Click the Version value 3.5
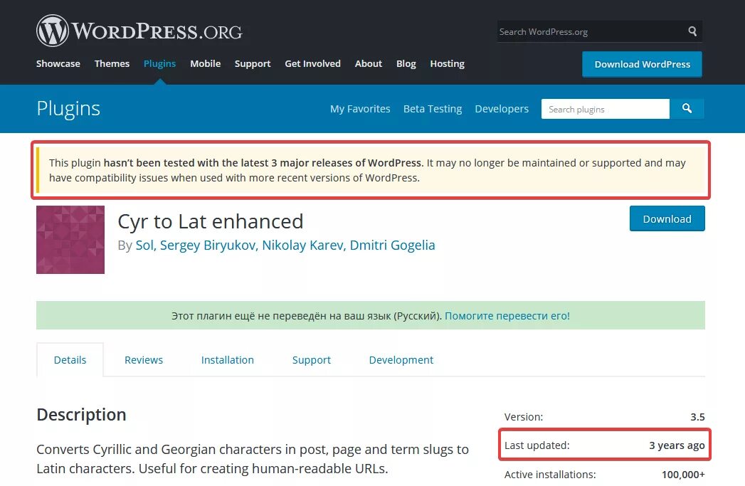This screenshot has height=486, width=745. coord(697,417)
